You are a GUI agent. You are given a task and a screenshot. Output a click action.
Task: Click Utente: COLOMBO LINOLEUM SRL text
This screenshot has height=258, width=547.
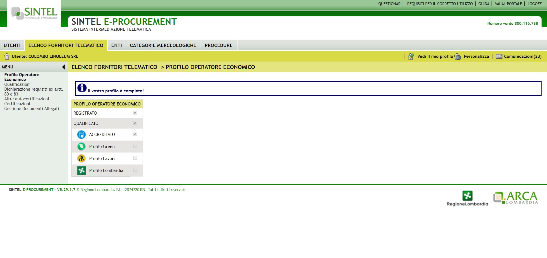tap(45, 56)
